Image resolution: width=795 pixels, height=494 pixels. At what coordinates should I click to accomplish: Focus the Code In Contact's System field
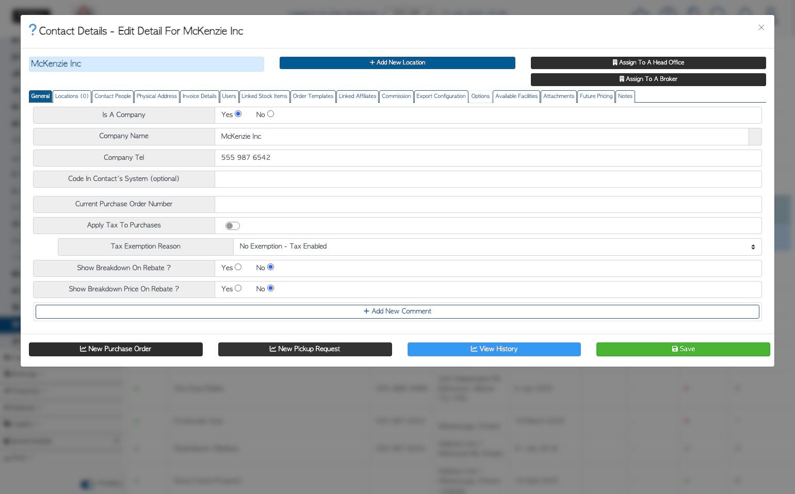point(488,179)
